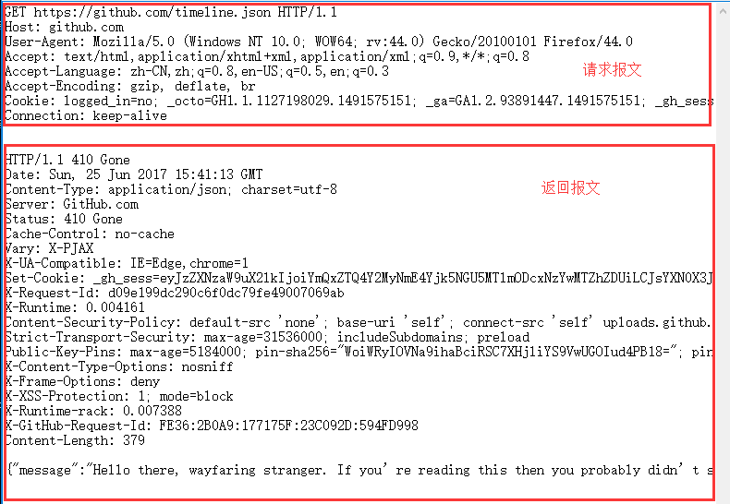Click the Host: github.com header line
Screen dimensions: 730x504
pyautogui.click(x=65, y=27)
